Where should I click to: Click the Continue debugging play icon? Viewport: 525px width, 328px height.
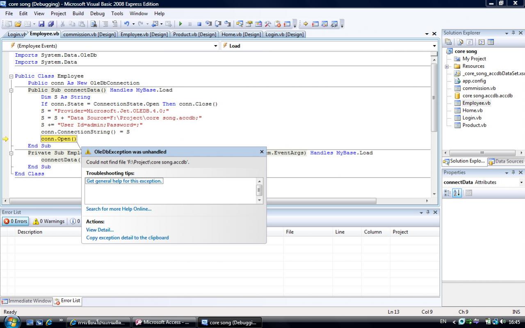click(180, 24)
